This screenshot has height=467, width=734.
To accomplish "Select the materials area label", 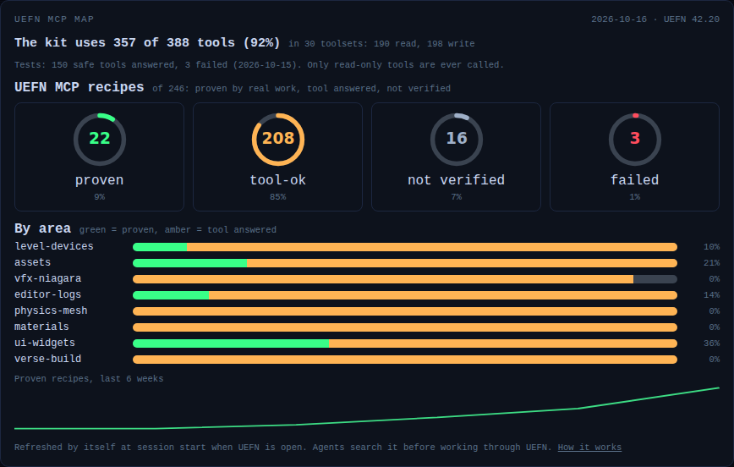I will pyautogui.click(x=41, y=327).
